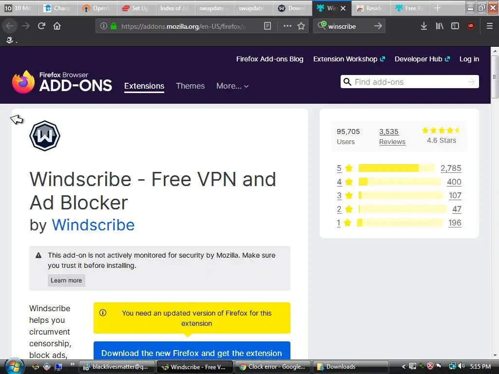Click the magnifier in Find add-ons
Viewport: 499px width, 374px height.
pos(347,82)
